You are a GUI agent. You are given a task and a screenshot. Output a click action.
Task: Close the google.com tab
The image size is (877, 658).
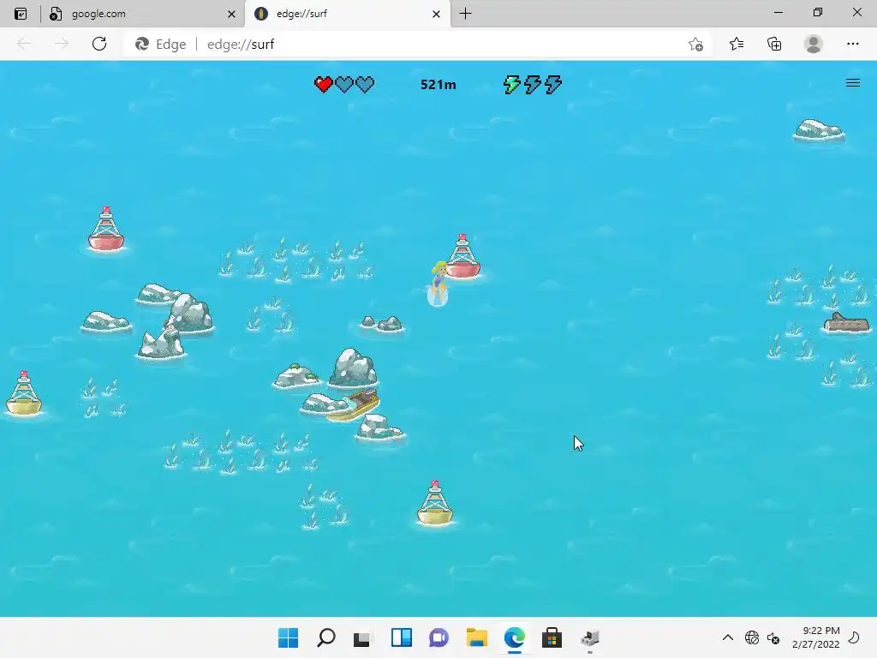pyautogui.click(x=231, y=14)
